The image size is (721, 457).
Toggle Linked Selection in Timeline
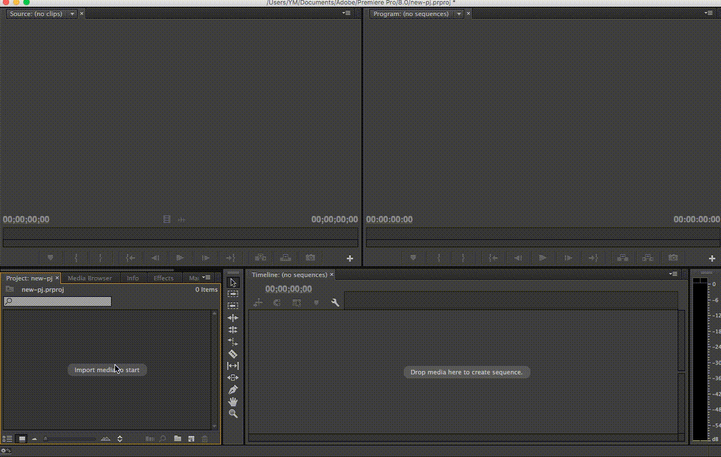(296, 303)
